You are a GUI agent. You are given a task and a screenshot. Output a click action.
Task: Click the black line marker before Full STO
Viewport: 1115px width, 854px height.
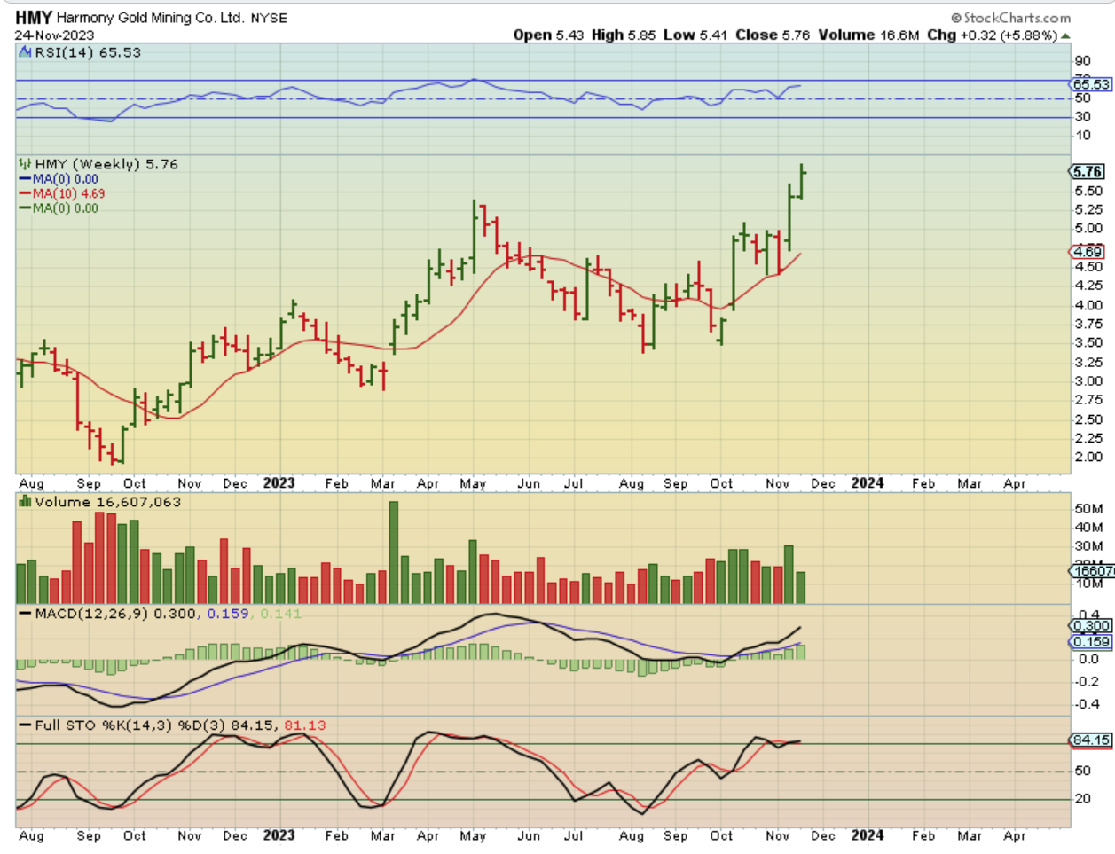tap(26, 725)
